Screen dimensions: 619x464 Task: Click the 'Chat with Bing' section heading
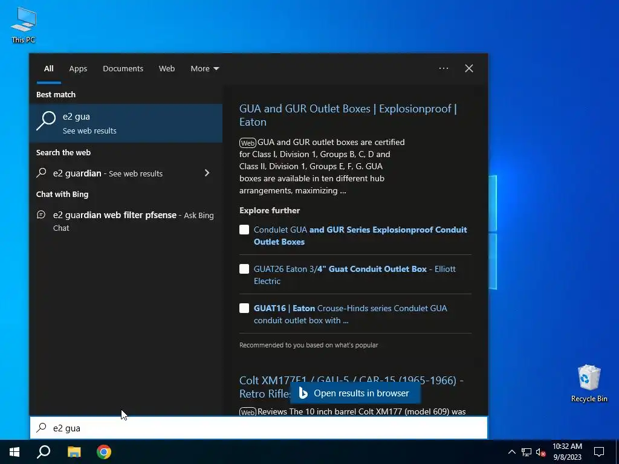(62, 194)
